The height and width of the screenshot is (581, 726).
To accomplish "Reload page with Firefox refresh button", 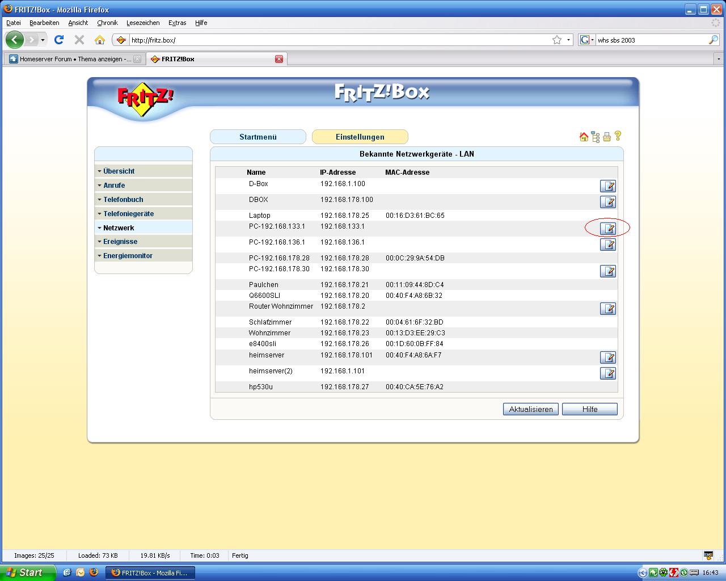I will 59,40.
